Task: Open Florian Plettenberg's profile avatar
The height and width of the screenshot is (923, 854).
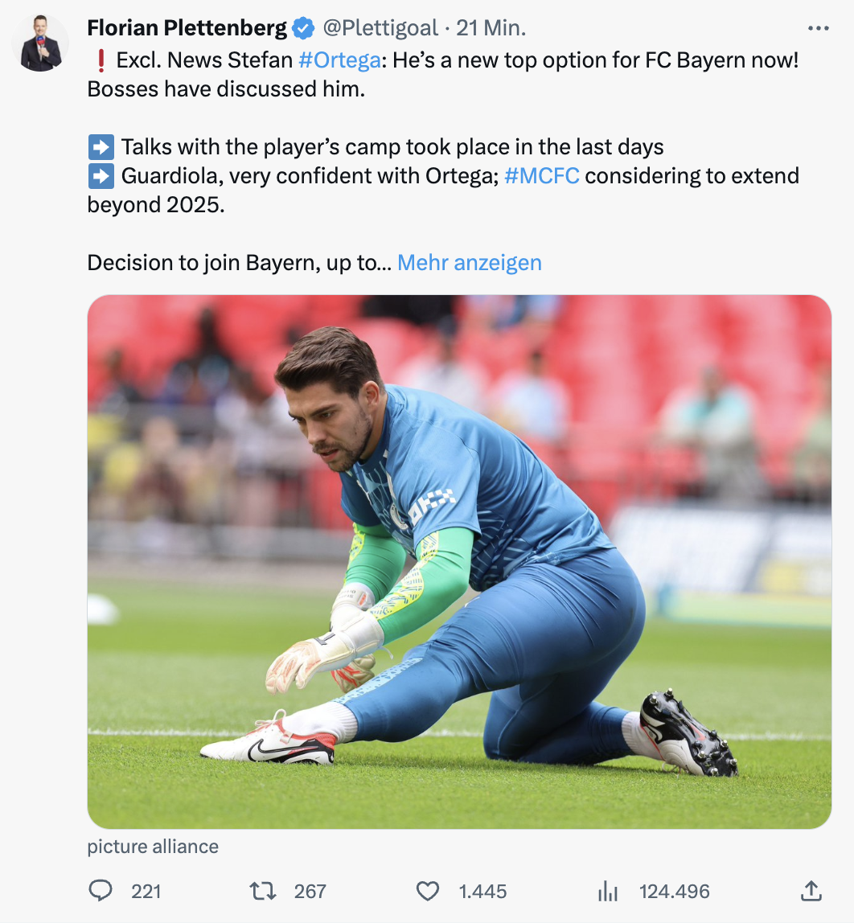Action: (x=41, y=43)
